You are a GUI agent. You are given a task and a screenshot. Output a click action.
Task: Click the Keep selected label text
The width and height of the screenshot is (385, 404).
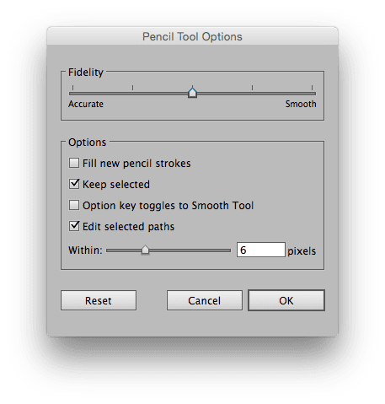tap(116, 185)
